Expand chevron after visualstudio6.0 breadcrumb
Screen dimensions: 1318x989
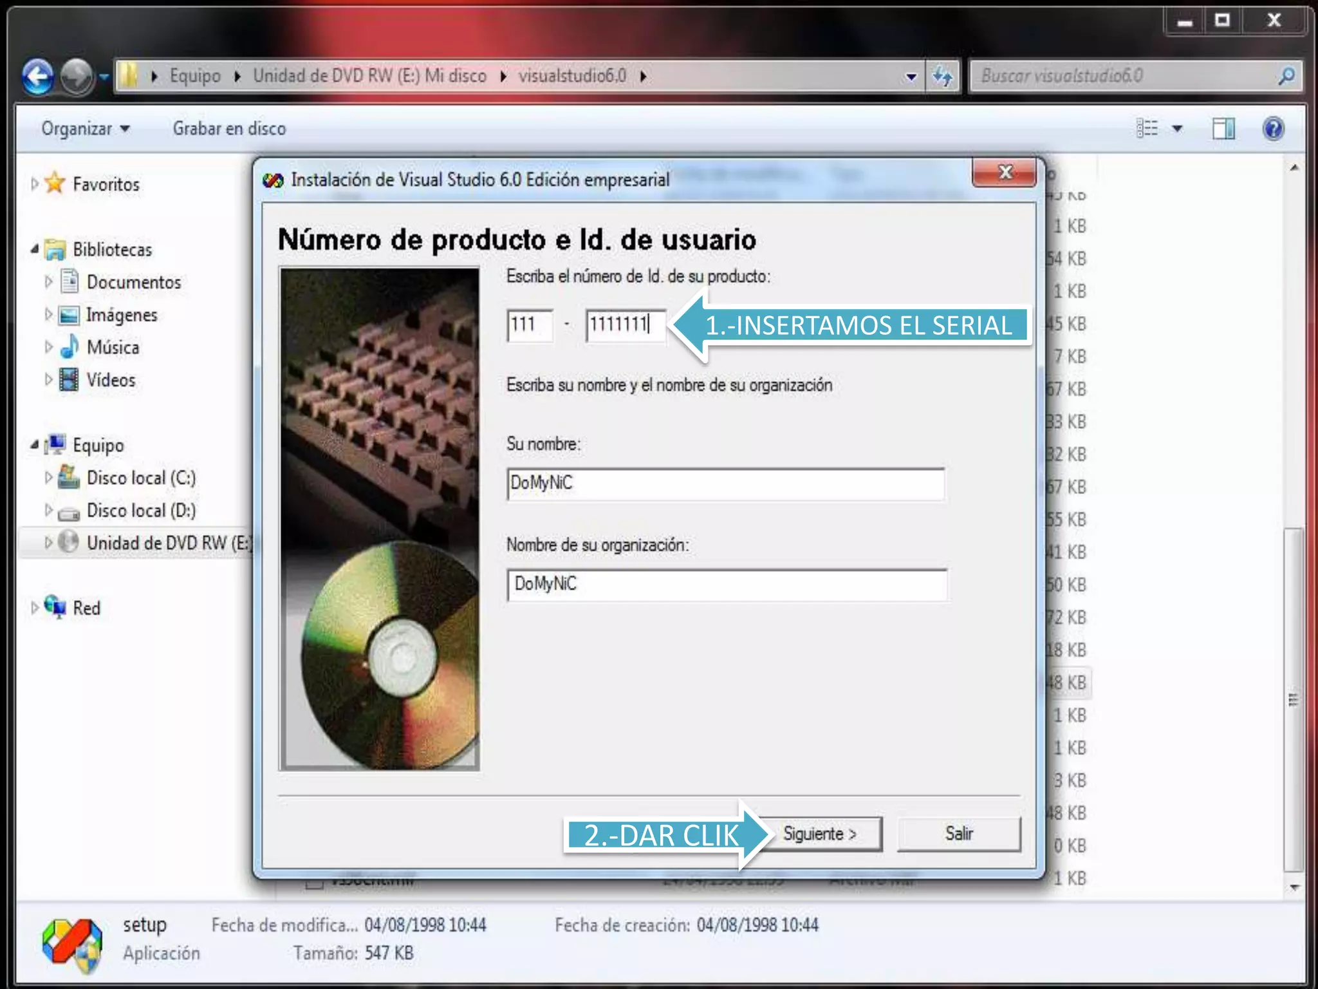coord(643,77)
